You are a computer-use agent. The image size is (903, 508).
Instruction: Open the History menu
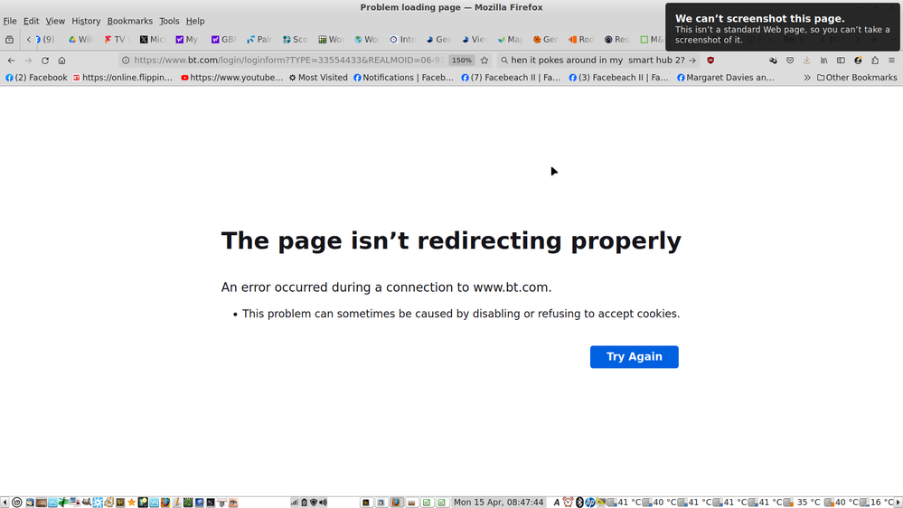86,21
